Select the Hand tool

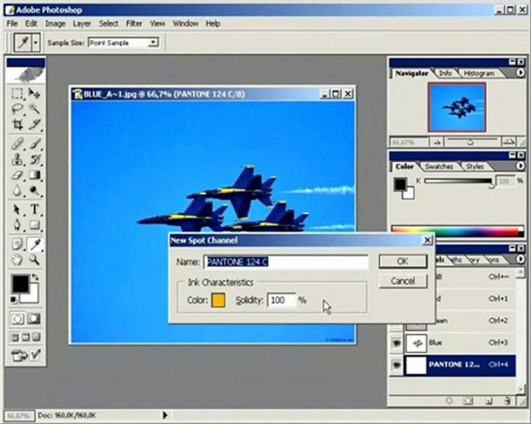[x=17, y=260]
